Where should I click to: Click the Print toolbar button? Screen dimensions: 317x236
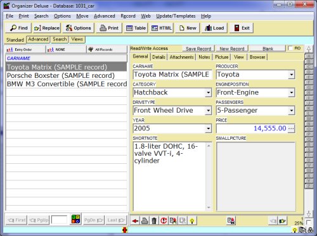pos(109,28)
